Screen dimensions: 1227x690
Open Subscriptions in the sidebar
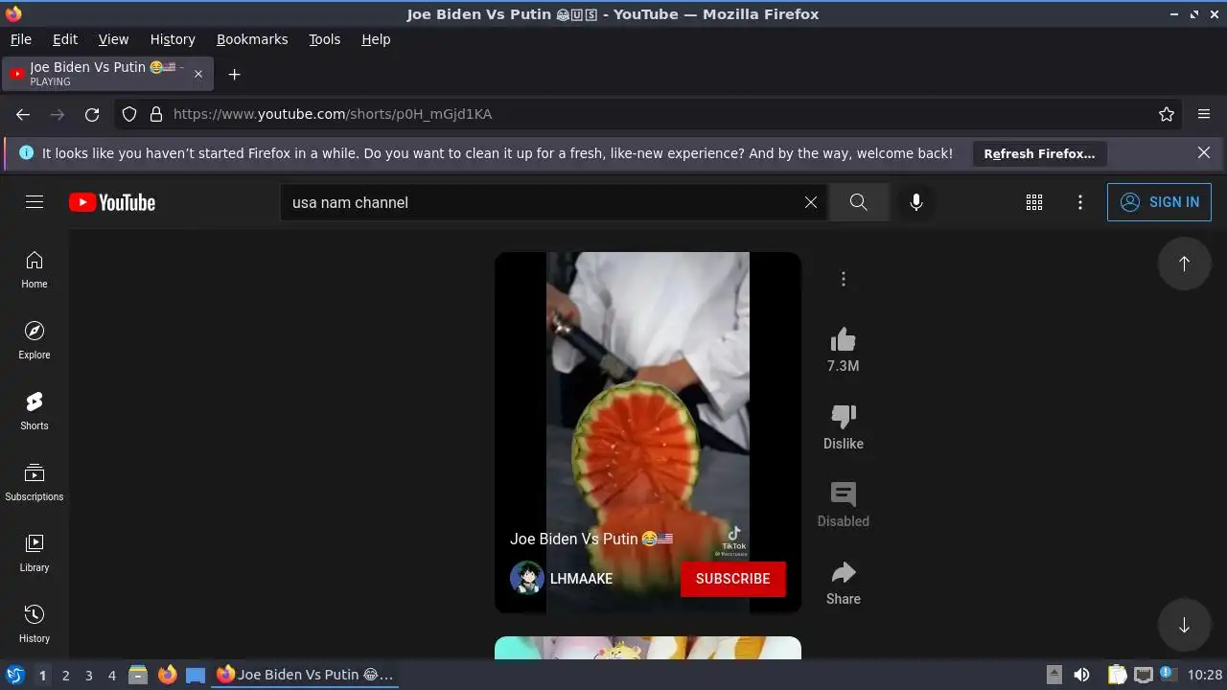click(35, 483)
